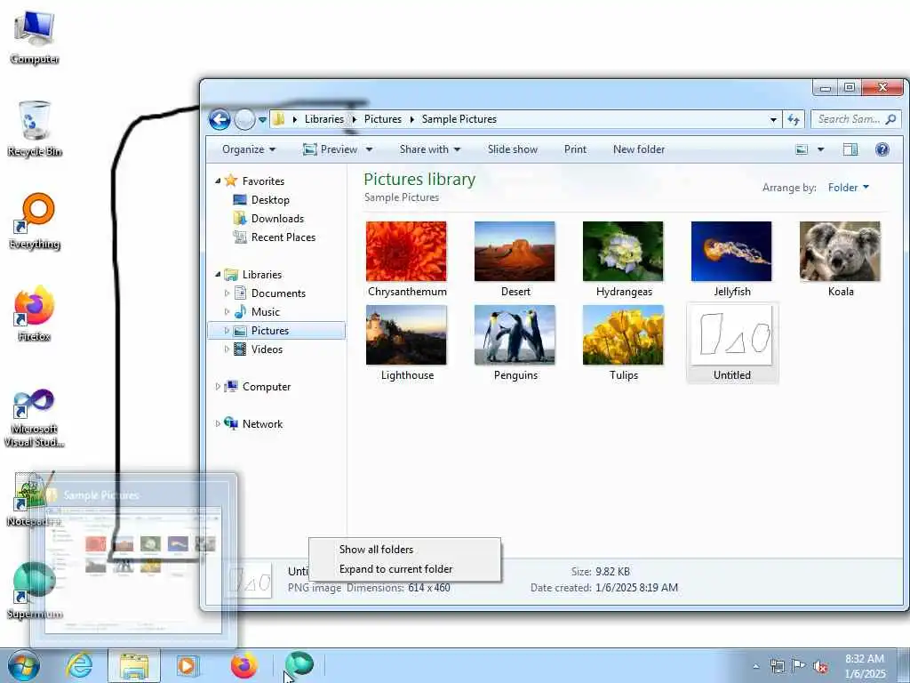Open Explorer help
Image resolution: width=910 pixels, height=683 pixels.
click(882, 149)
